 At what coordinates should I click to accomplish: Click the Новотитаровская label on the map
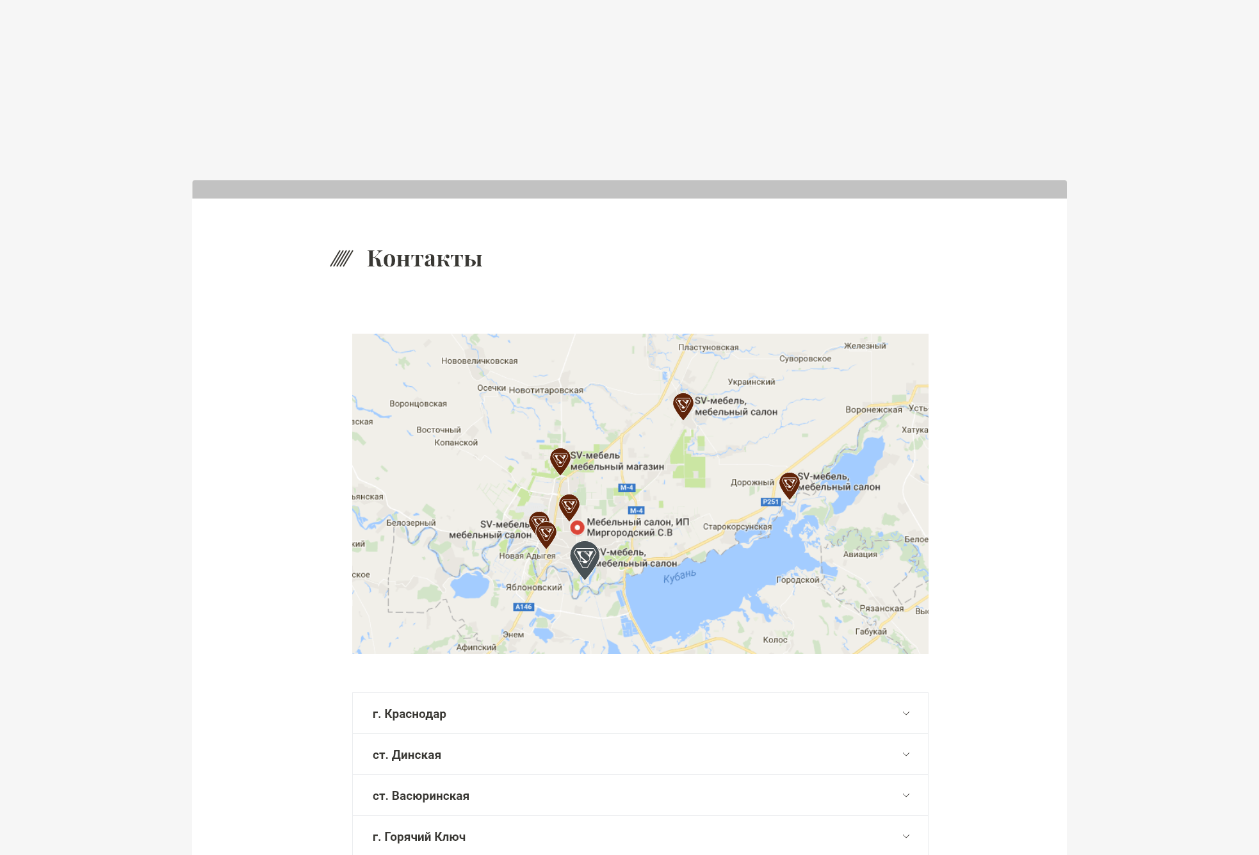point(546,390)
